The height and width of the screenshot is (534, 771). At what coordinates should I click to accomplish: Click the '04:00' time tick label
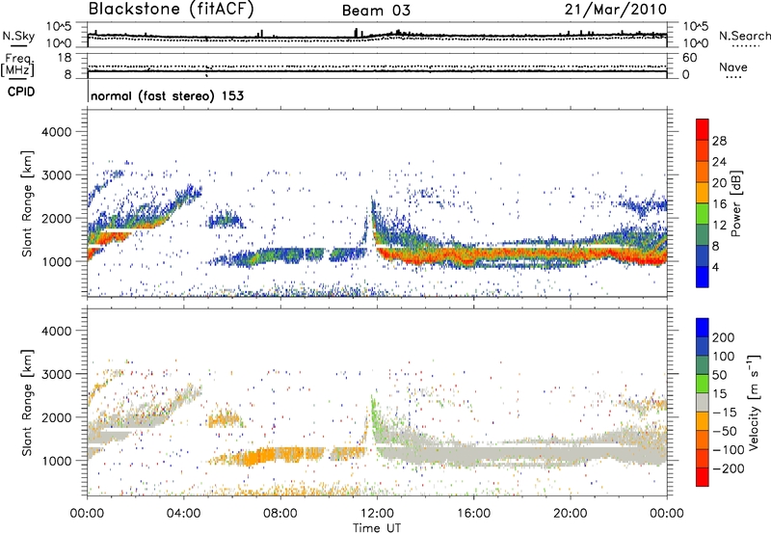[x=184, y=514]
